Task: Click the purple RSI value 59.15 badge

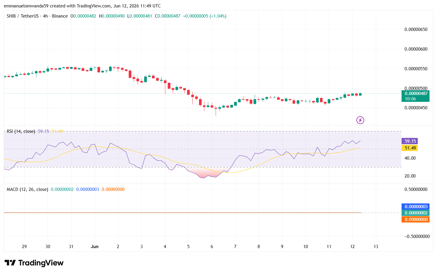Action: pyautogui.click(x=410, y=141)
